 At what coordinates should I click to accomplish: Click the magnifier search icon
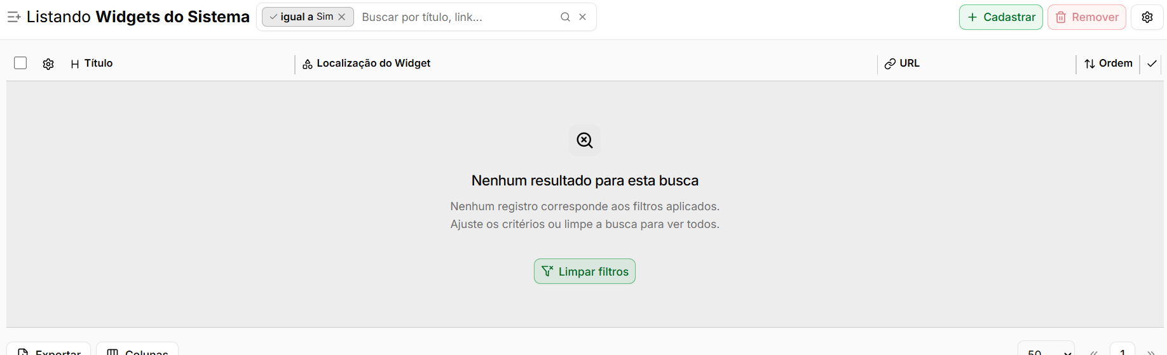click(565, 17)
